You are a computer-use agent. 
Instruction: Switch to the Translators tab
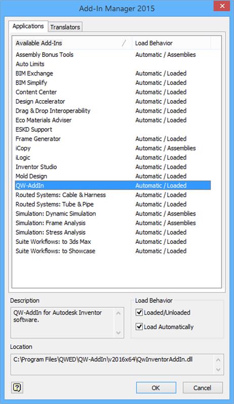[65, 27]
